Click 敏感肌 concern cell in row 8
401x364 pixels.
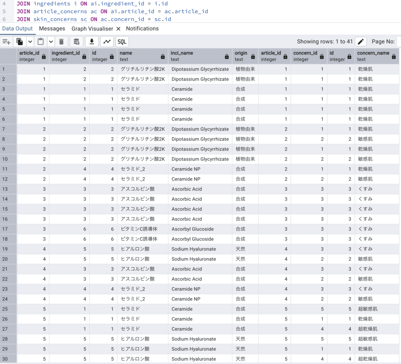coord(377,139)
